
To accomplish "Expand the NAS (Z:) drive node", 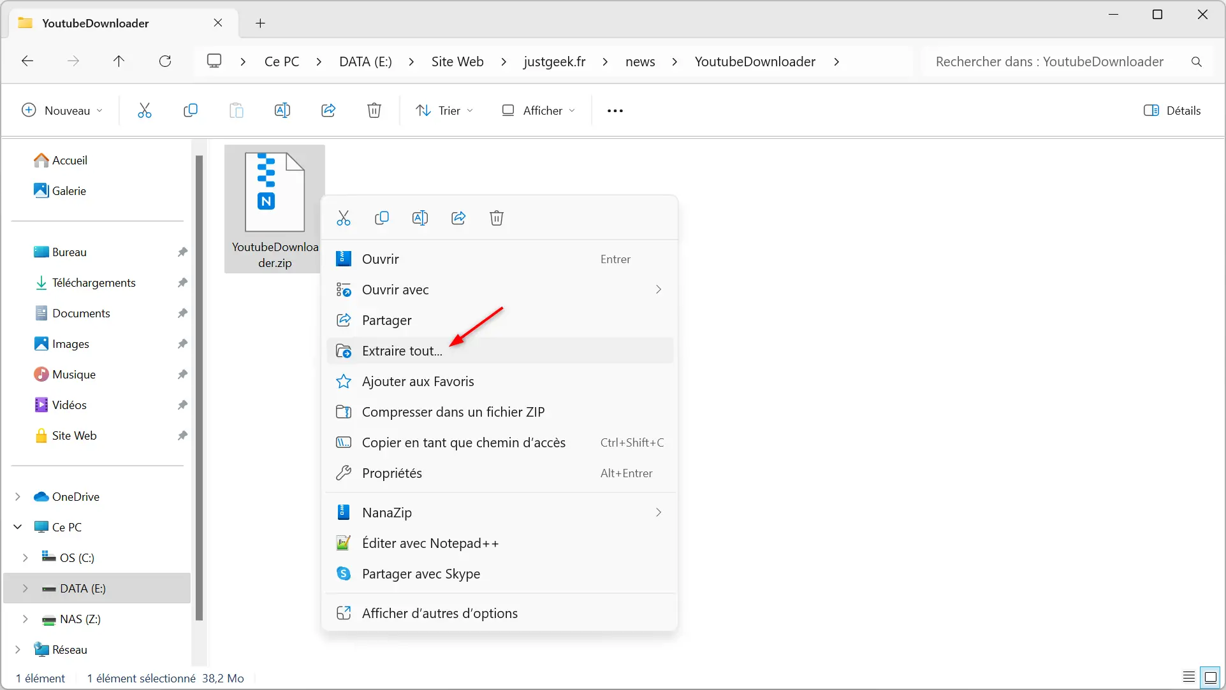I will [26, 619].
